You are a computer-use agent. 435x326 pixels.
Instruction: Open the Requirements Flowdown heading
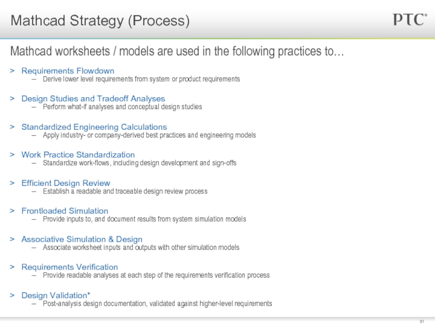[68, 71]
